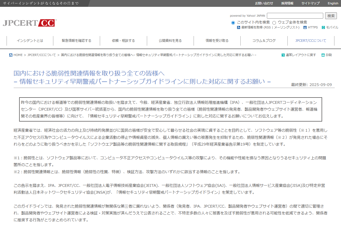Open the お問い合わせ link
This screenshot has width=341, height=227.
[264, 3]
